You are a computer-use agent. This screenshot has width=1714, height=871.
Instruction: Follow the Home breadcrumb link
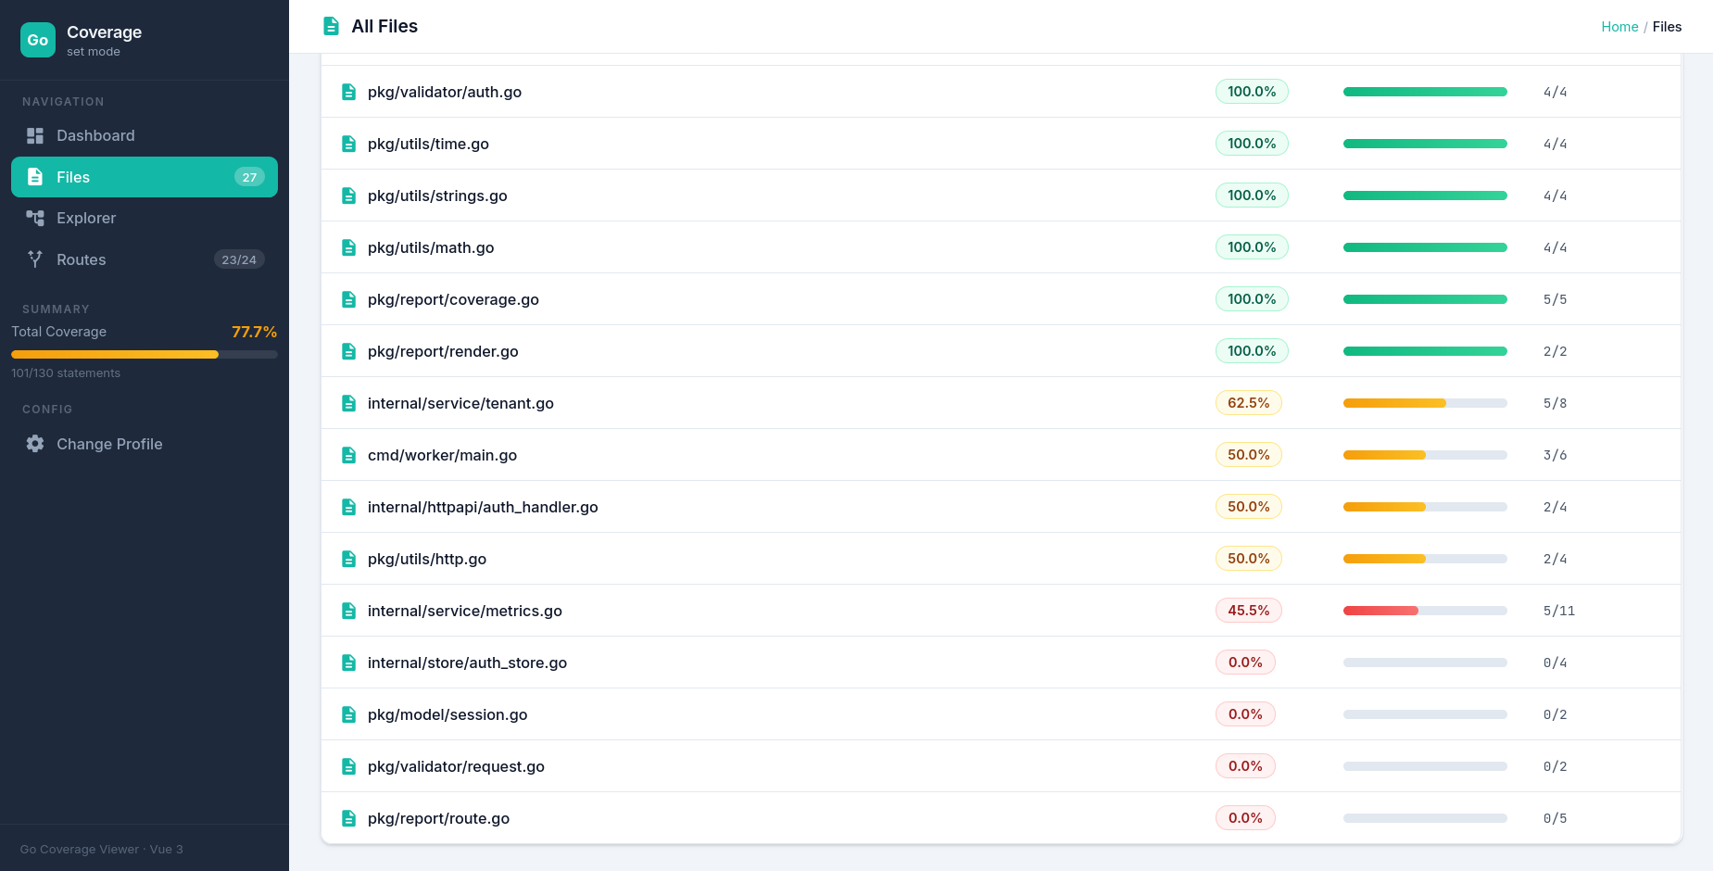coord(1619,27)
